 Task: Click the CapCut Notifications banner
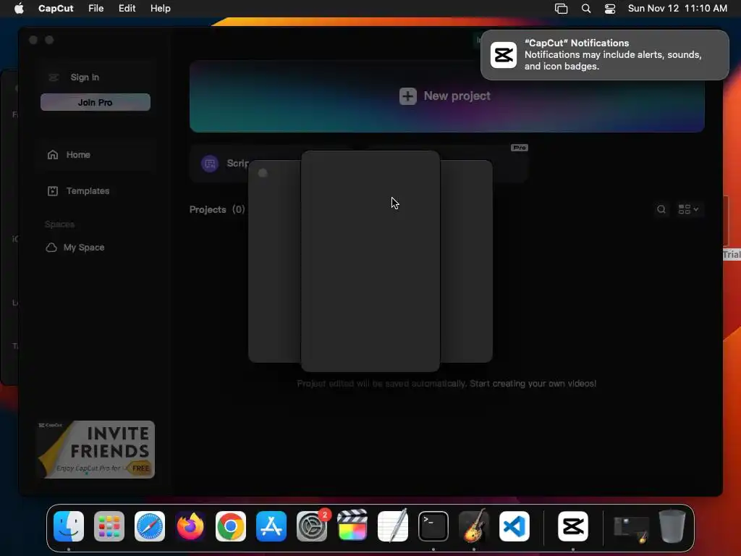pos(604,55)
